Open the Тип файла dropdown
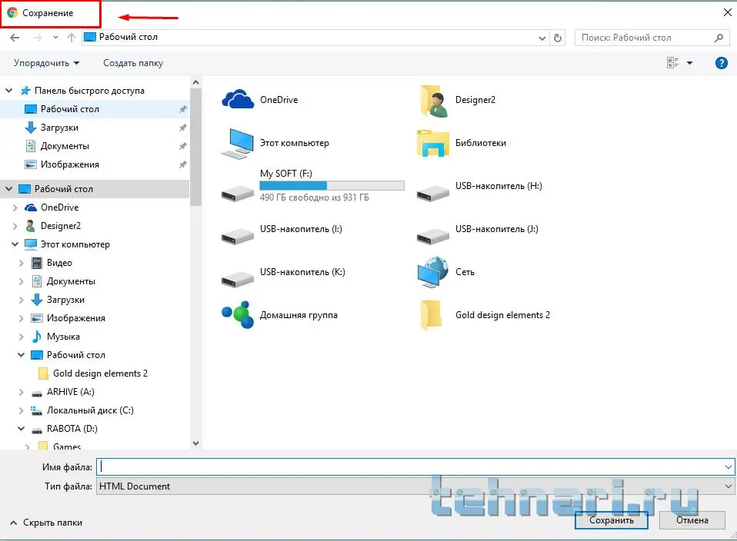 coord(415,486)
